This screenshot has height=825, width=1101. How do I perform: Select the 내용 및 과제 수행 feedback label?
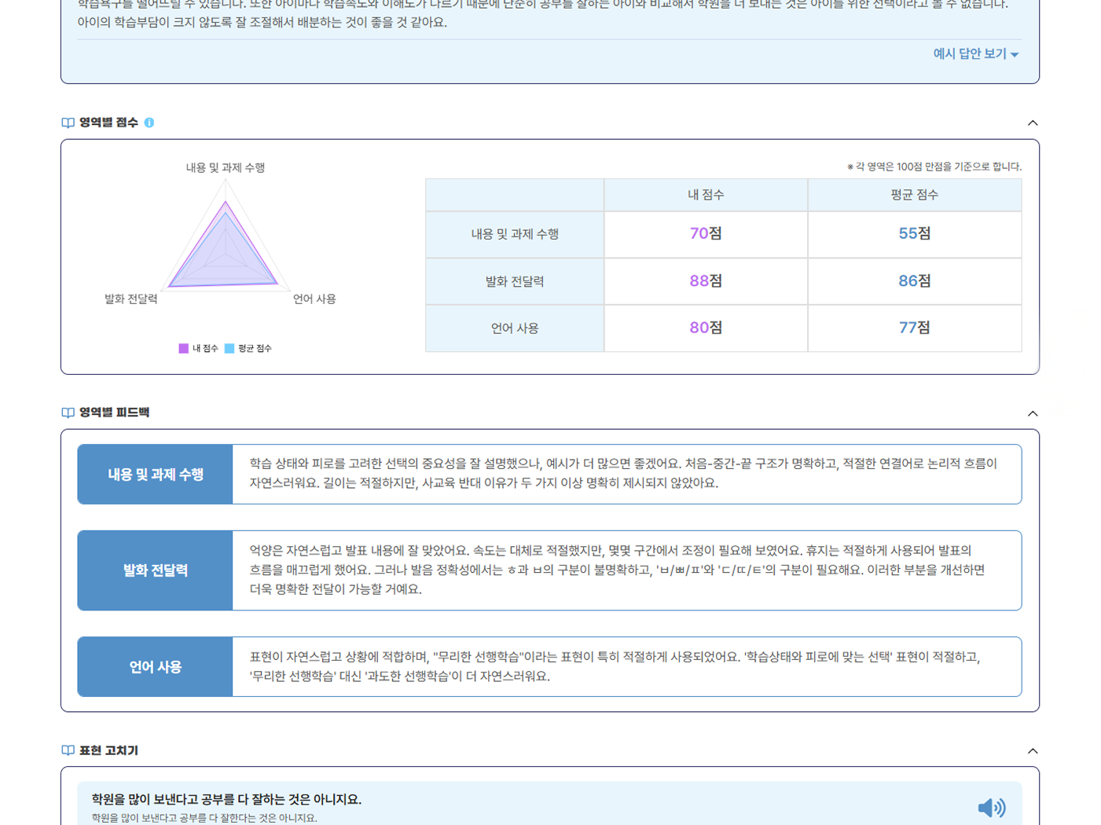point(156,475)
